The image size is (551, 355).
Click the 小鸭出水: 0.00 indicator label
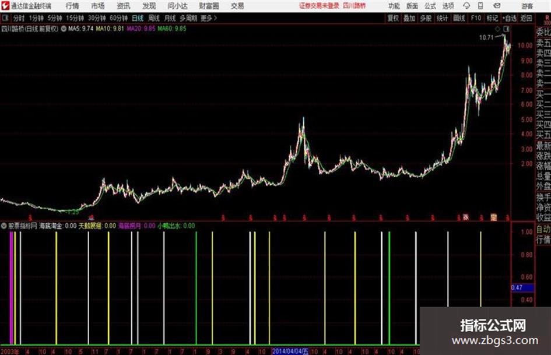point(176,226)
